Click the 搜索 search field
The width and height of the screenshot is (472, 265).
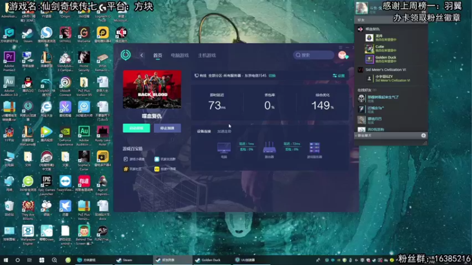[313, 55]
